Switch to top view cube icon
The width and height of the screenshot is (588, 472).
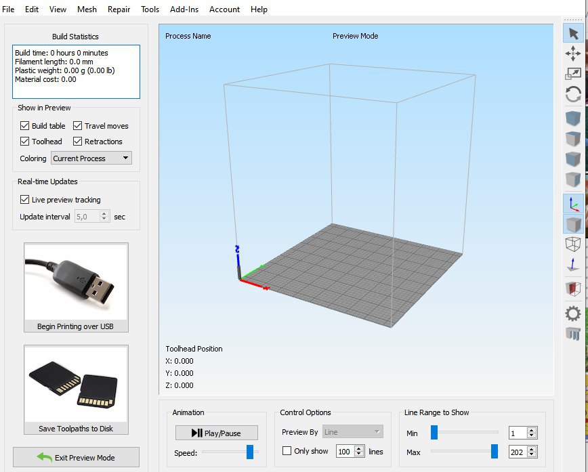tap(573, 138)
